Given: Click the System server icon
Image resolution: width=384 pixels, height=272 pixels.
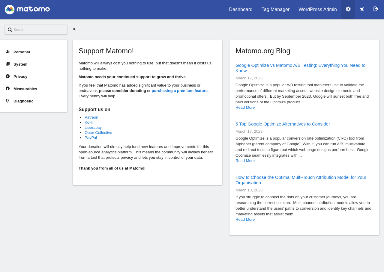Looking at the screenshot, I should [7, 64].
